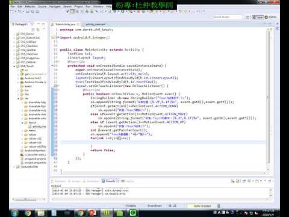Expand the Ch0_Demo project node

14,34
